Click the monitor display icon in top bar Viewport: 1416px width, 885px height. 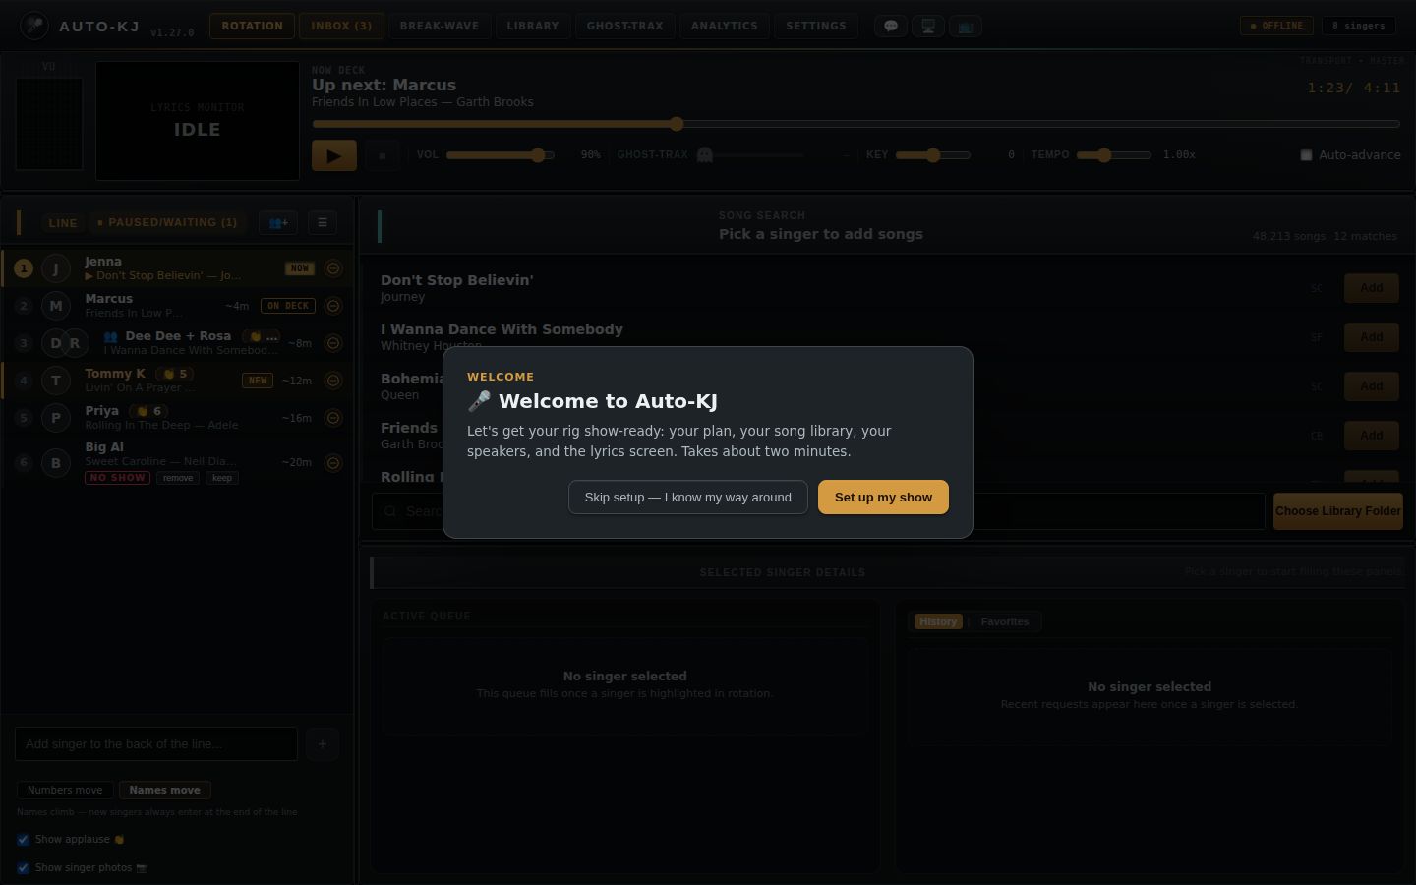928,27
